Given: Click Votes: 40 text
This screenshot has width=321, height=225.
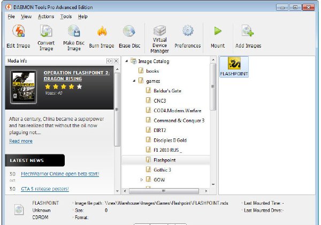Looking at the screenshot, I should pos(53,93).
